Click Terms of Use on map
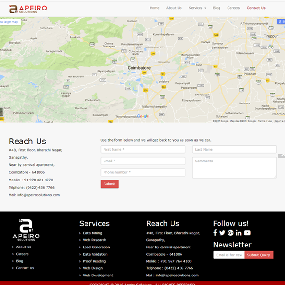The height and width of the screenshot is (285, 285). click(265, 121)
